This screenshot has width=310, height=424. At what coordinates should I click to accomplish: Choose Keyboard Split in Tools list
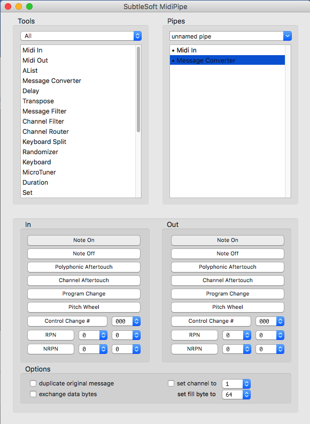[x=44, y=142]
